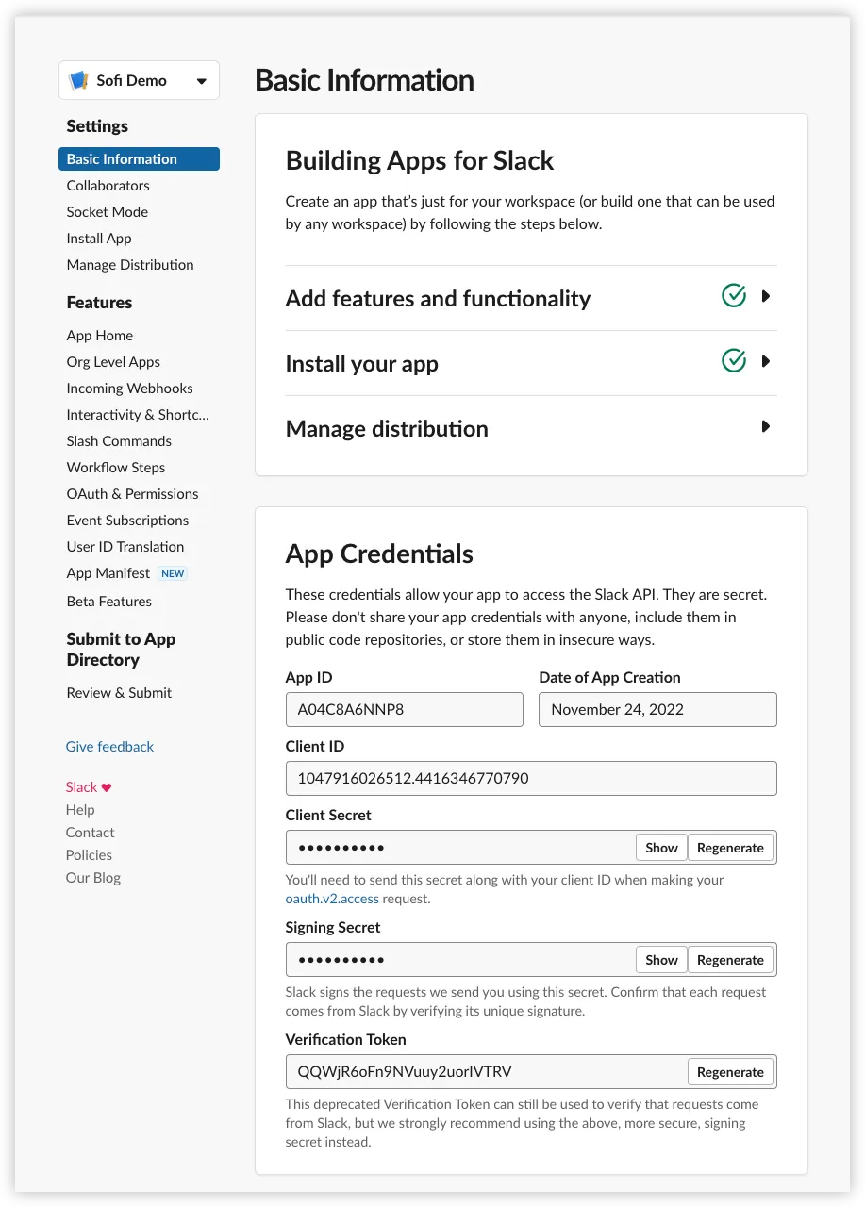Go to OAuth & Permissions
Image resolution: width=865 pixels, height=1207 pixels.
click(x=132, y=494)
